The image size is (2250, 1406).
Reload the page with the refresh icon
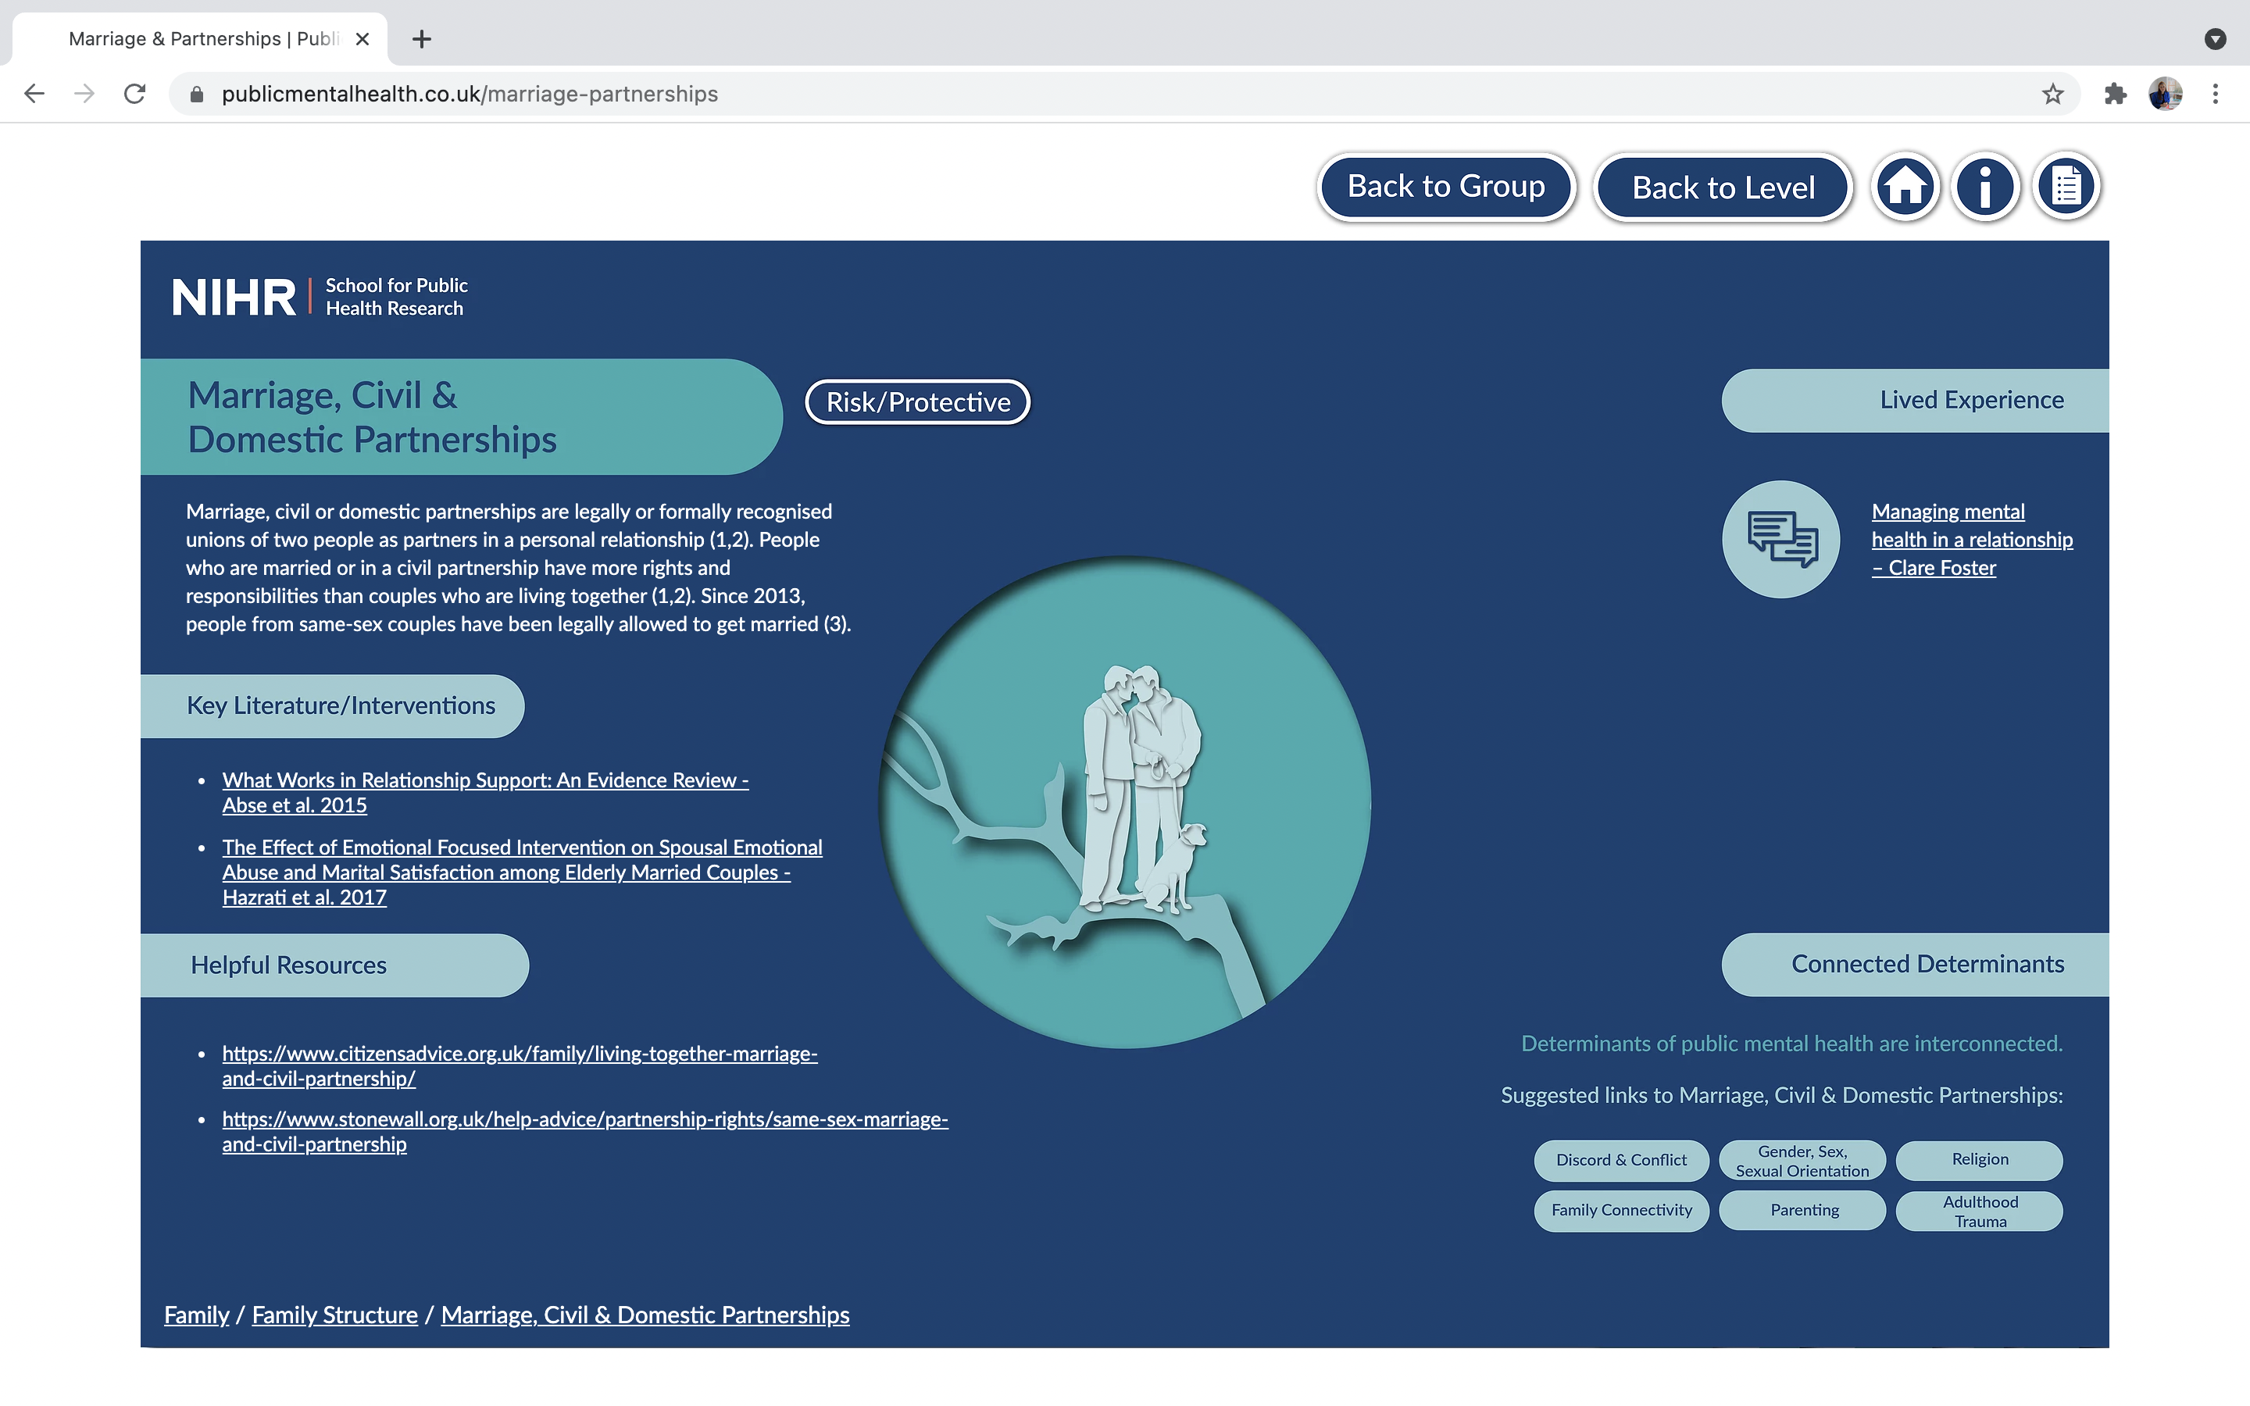click(135, 94)
